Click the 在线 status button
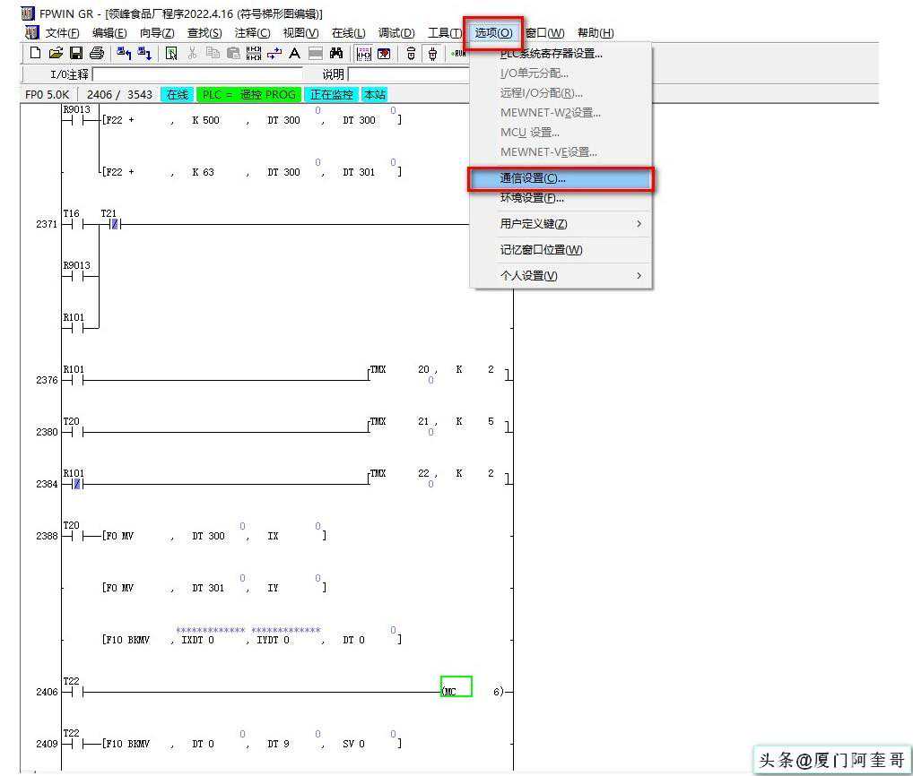This screenshot has width=913, height=776. (177, 94)
